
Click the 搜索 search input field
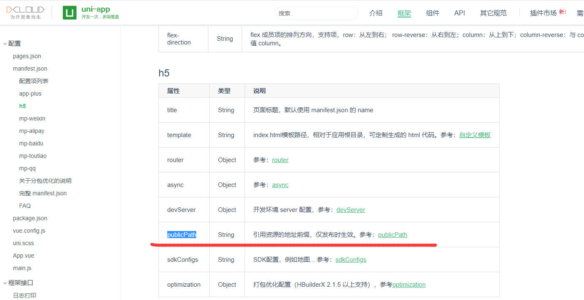[316, 13]
